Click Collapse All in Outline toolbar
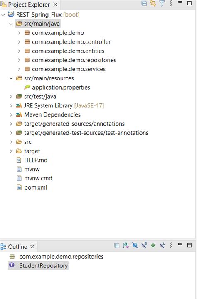 tap(116, 246)
